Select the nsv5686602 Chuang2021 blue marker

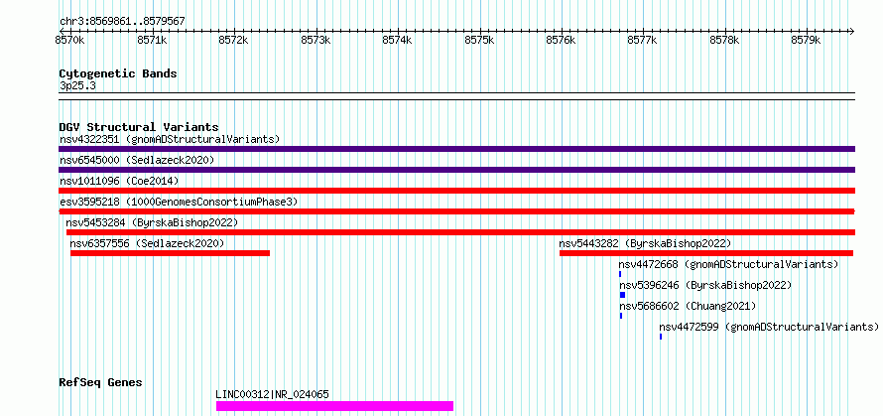tap(620, 316)
